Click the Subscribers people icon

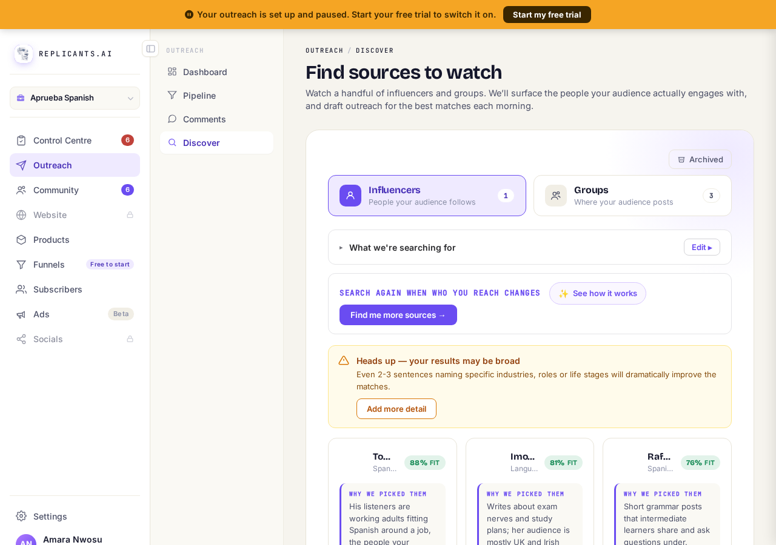(x=21, y=289)
